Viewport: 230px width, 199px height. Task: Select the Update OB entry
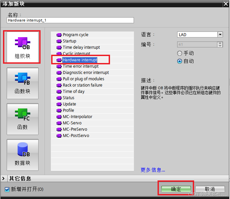tap(69, 104)
